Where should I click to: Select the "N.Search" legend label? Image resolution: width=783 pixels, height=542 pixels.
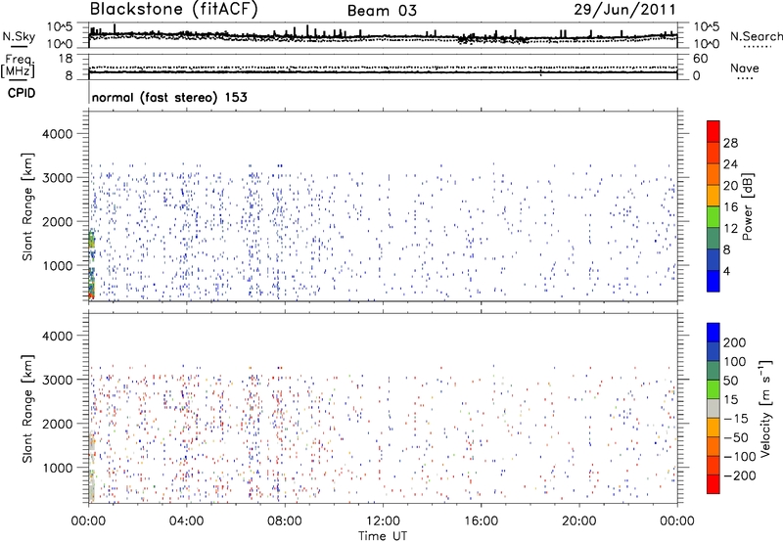tap(756, 36)
